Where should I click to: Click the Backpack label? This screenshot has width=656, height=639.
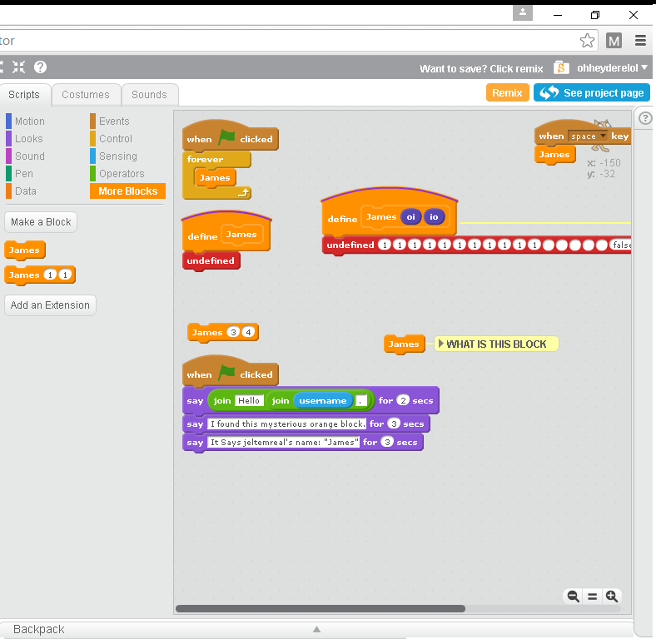(x=39, y=629)
